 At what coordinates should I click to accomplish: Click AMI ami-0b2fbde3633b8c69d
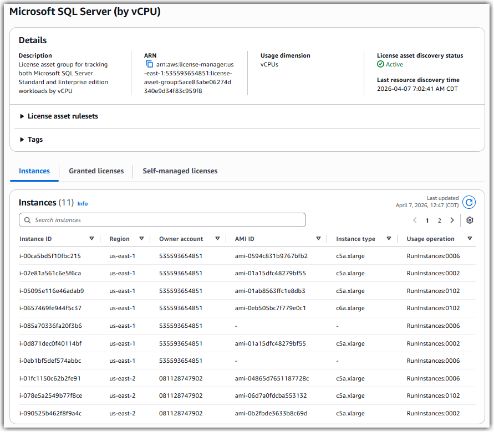click(271, 413)
